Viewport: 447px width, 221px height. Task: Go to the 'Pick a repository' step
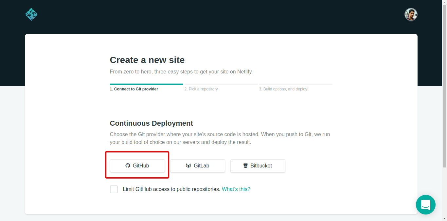pyautogui.click(x=201, y=89)
